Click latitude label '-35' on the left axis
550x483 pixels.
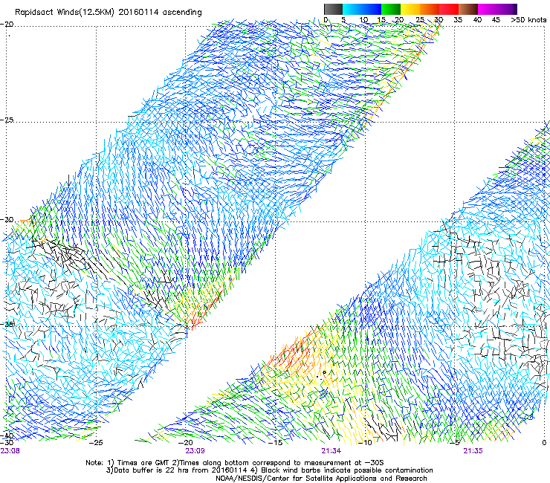[x=7, y=324]
